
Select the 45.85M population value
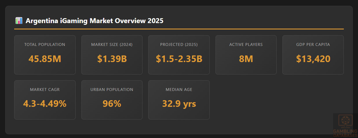pyautogui.click(x=45, y=59)
